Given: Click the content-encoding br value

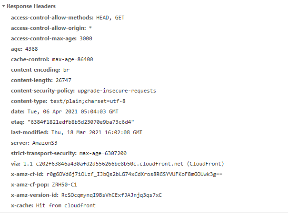Looking at the screenshot, I should point(66,70).
